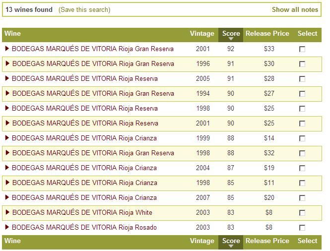This screenshot has height=251, width=330.
Task: Expand the 2007 Rioja Crianza arrow
Action: [x=7, y=197]
